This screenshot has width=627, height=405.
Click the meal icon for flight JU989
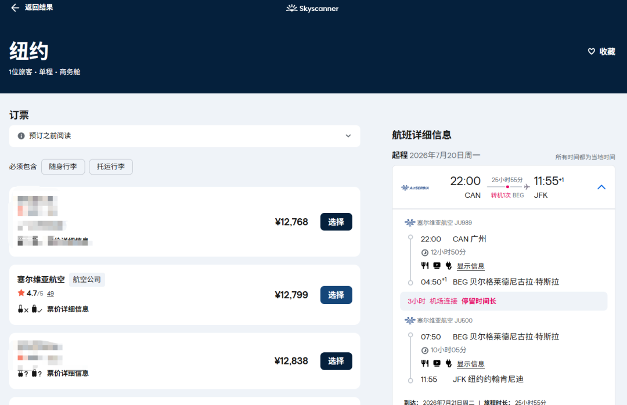[425, 266]
